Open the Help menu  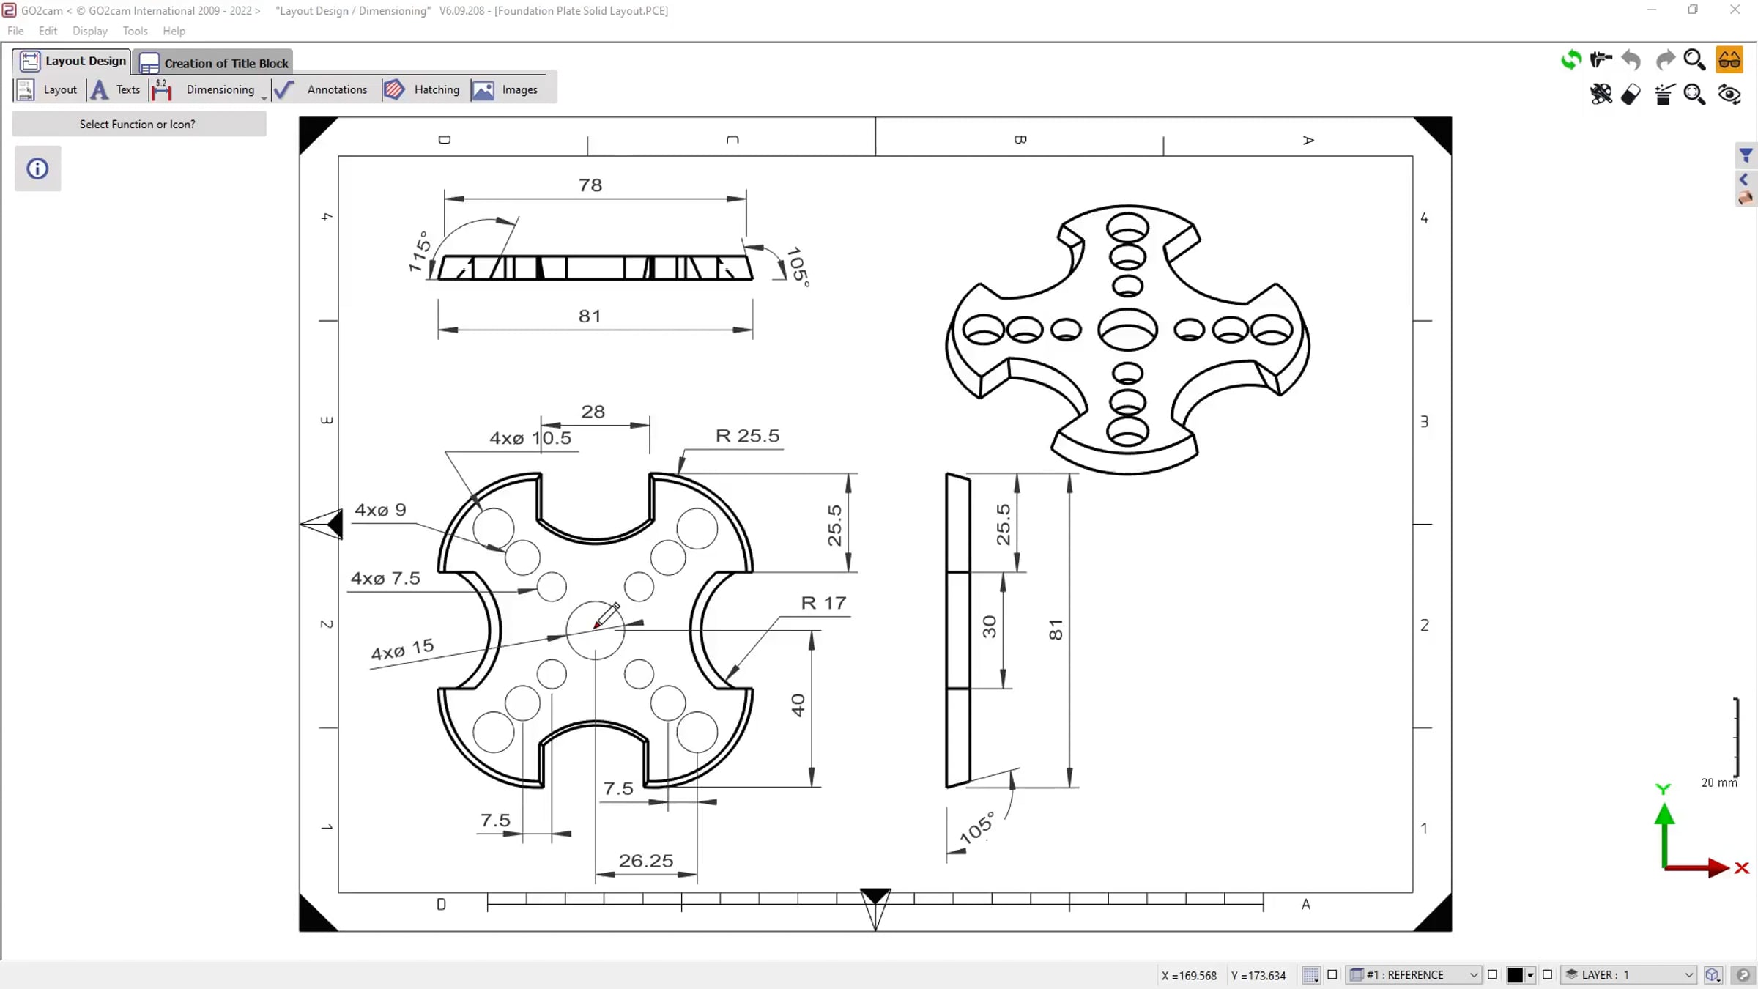click(174, 31)
